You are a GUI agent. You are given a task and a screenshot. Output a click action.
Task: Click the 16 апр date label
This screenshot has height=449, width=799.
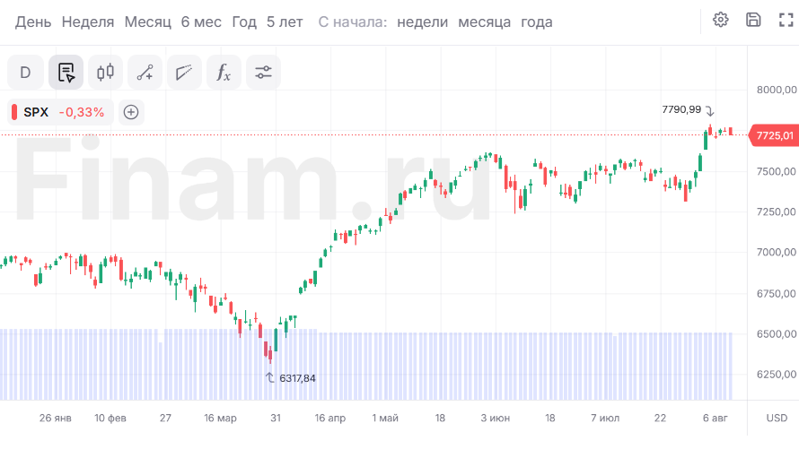pyautogui.click(x=329, y=418)
